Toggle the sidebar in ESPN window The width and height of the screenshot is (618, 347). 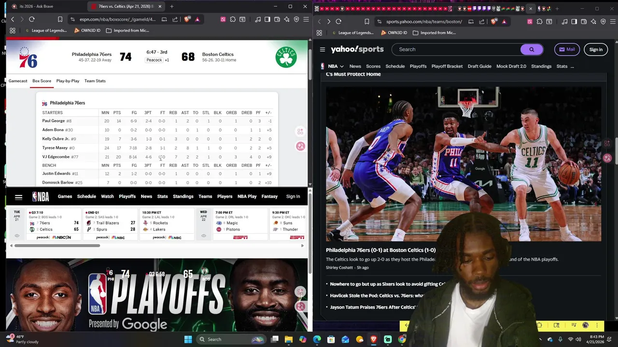(x=267, y=19)
